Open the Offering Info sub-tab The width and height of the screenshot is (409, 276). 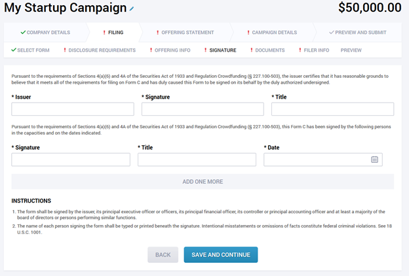point(170,50)
